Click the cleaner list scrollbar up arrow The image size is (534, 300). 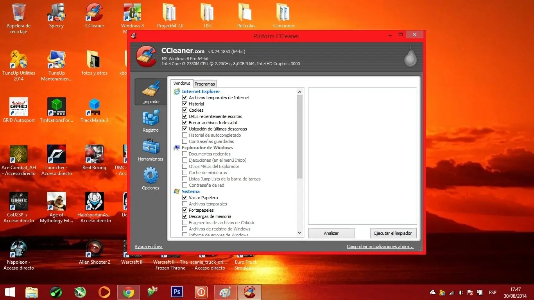pos(300,92)
